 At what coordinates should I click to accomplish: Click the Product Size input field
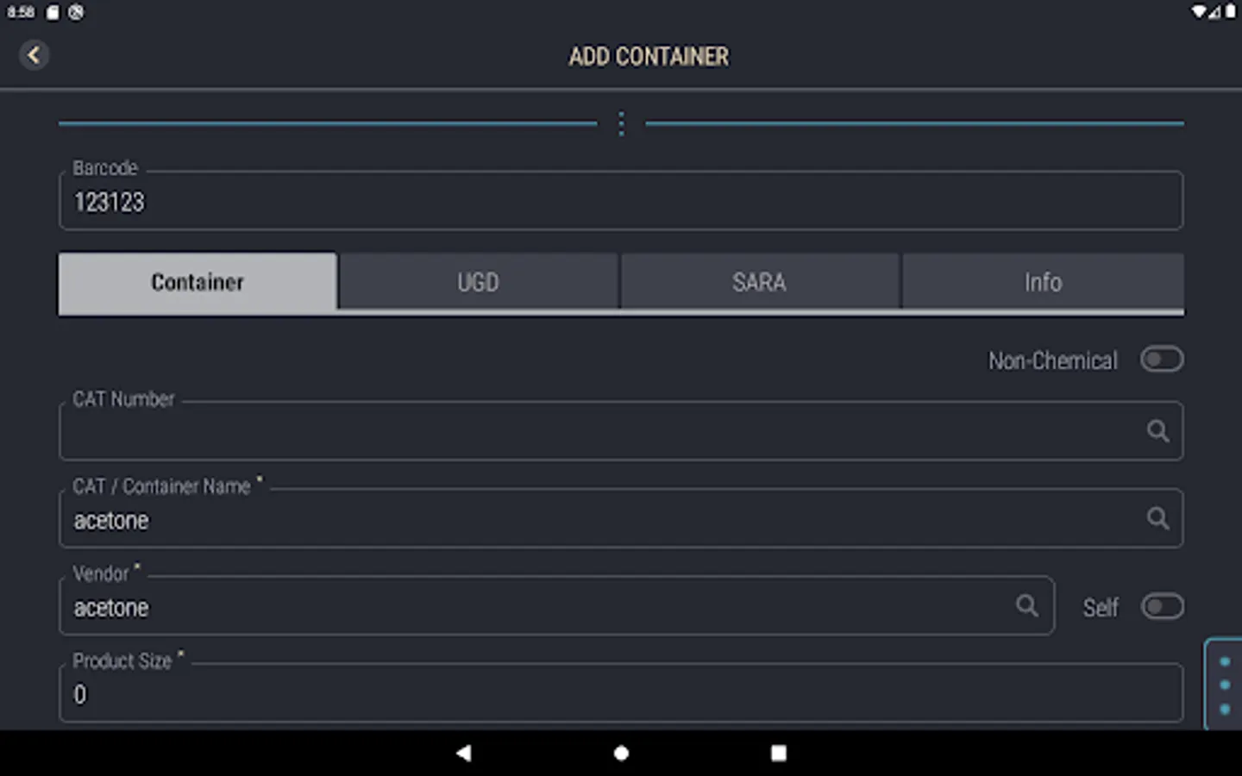click(621, 693)
